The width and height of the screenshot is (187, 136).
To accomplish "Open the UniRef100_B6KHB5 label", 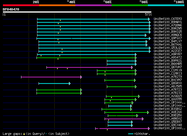I will 168,64.
